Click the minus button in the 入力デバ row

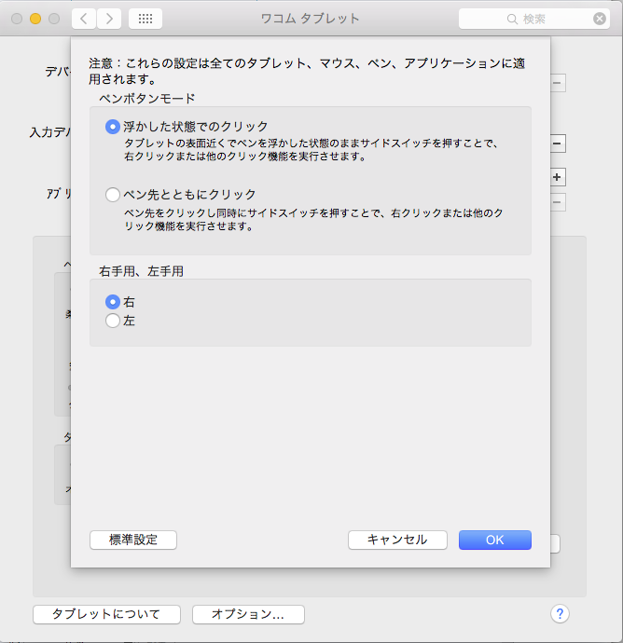click(x=557, y=144)
